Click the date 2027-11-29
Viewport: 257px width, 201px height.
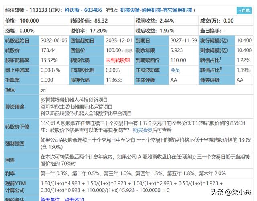pos(184,41)
